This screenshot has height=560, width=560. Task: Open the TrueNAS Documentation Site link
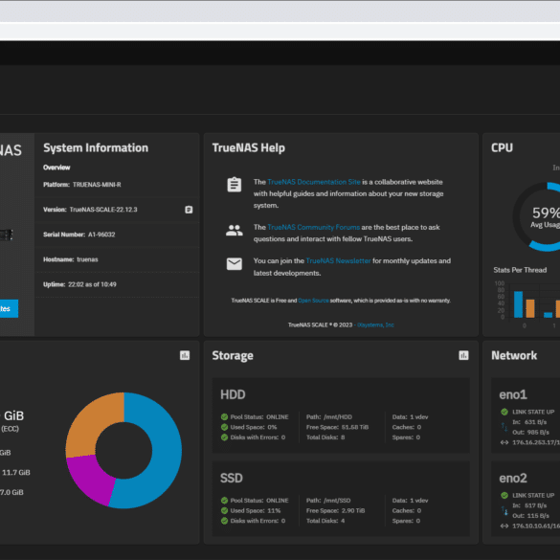click(314, 182)
